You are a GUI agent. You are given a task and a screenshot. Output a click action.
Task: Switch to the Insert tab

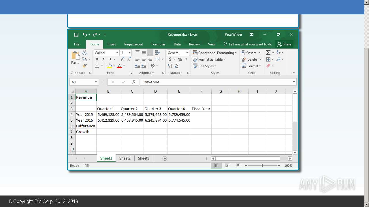point(112,44)
